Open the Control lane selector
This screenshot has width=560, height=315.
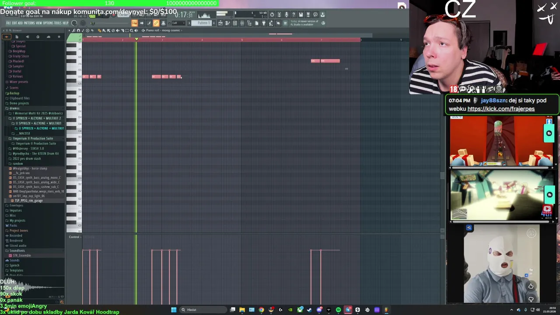pyautogui.click(x=74, y=237)
